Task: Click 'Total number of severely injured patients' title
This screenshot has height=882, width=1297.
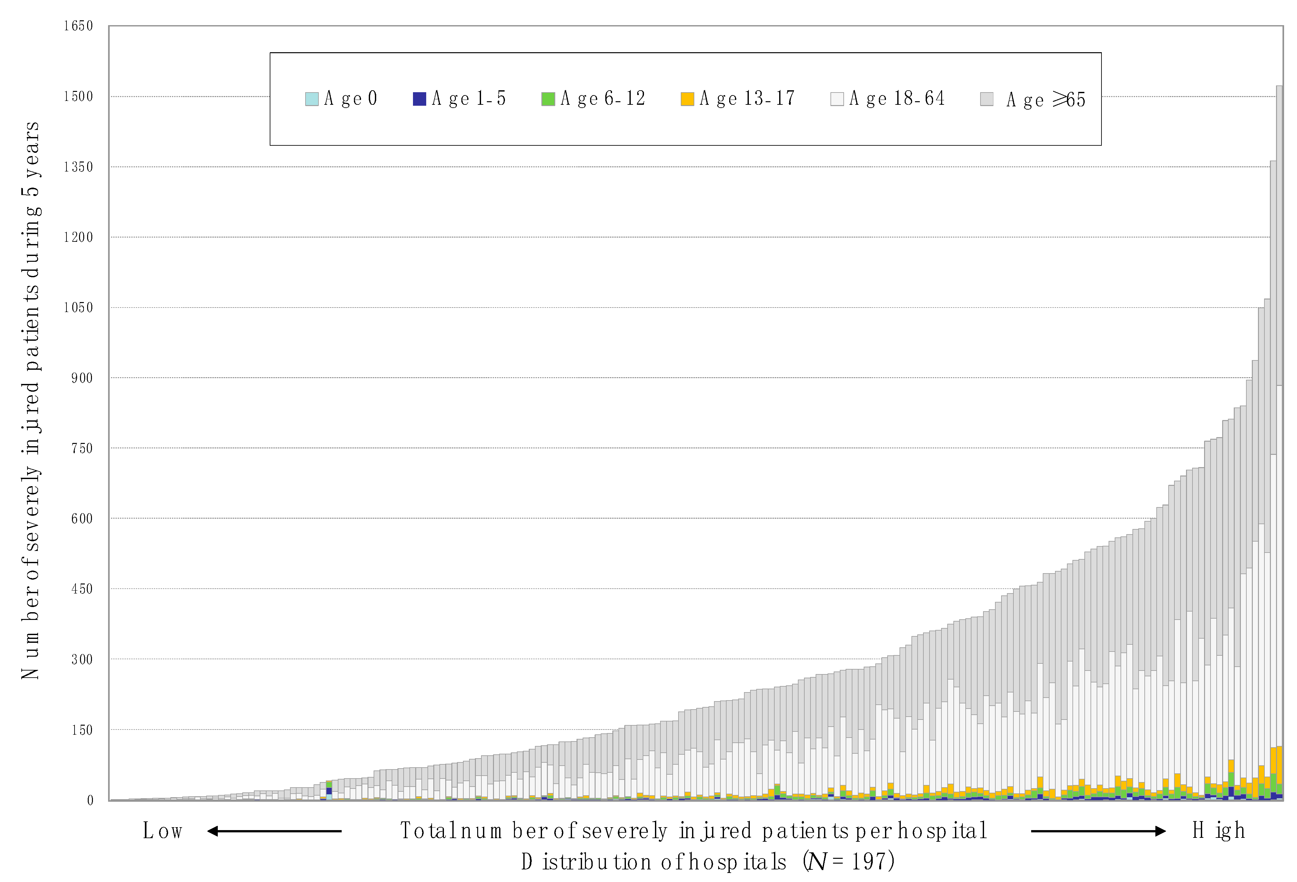Action: 694,831
